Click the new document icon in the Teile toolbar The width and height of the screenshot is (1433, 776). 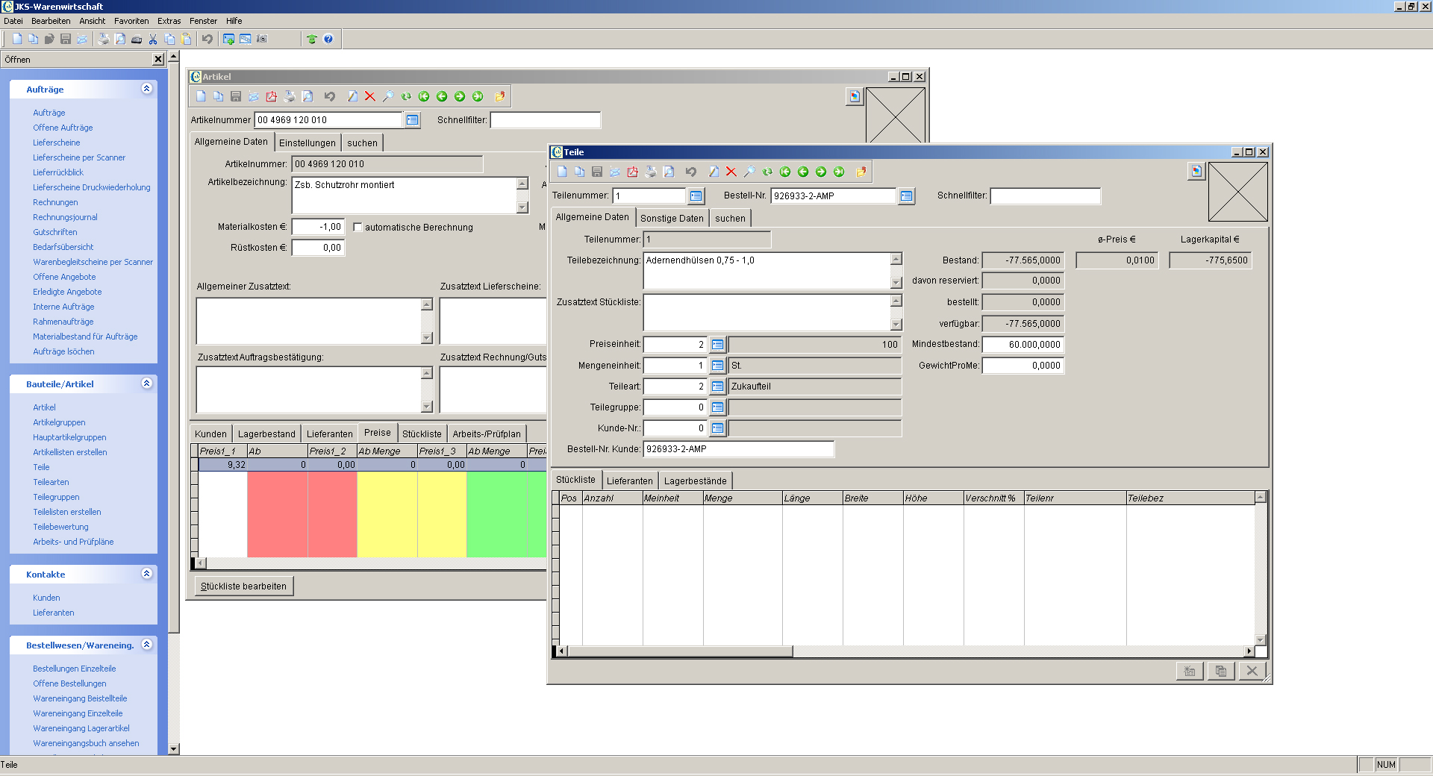pyautogui.click(x=562, y=172)
